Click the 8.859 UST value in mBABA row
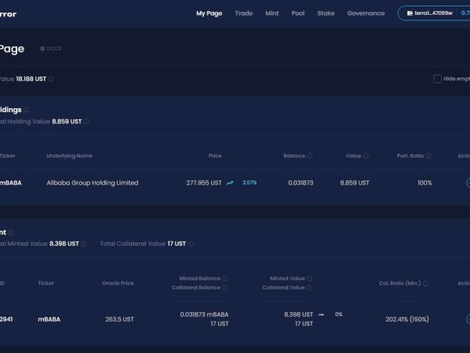 coord(355,183)
